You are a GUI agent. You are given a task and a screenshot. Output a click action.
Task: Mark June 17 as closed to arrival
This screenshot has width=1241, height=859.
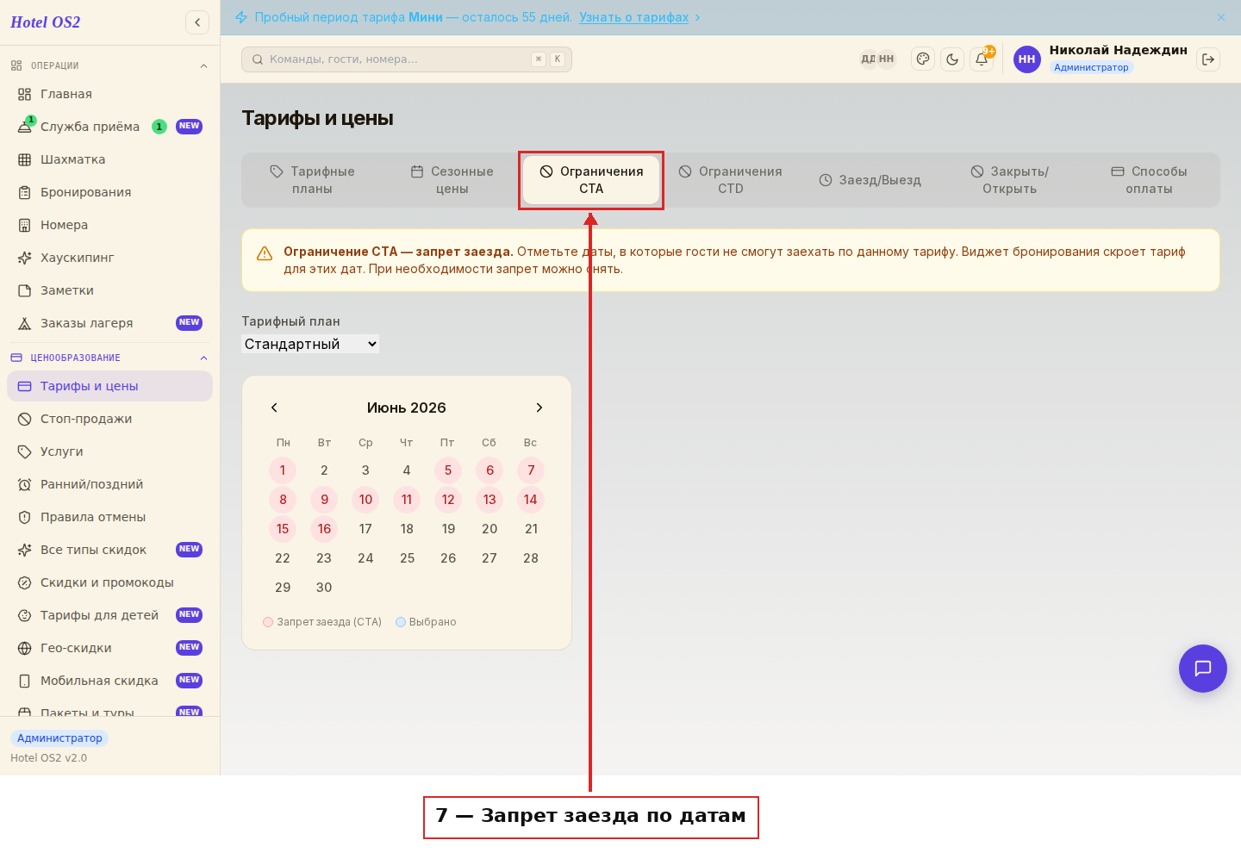tap(365, 529)
